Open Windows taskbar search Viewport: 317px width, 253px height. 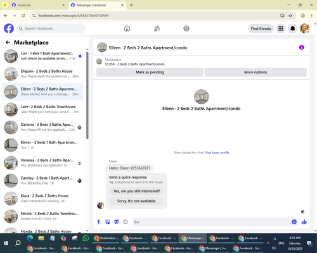18,243
